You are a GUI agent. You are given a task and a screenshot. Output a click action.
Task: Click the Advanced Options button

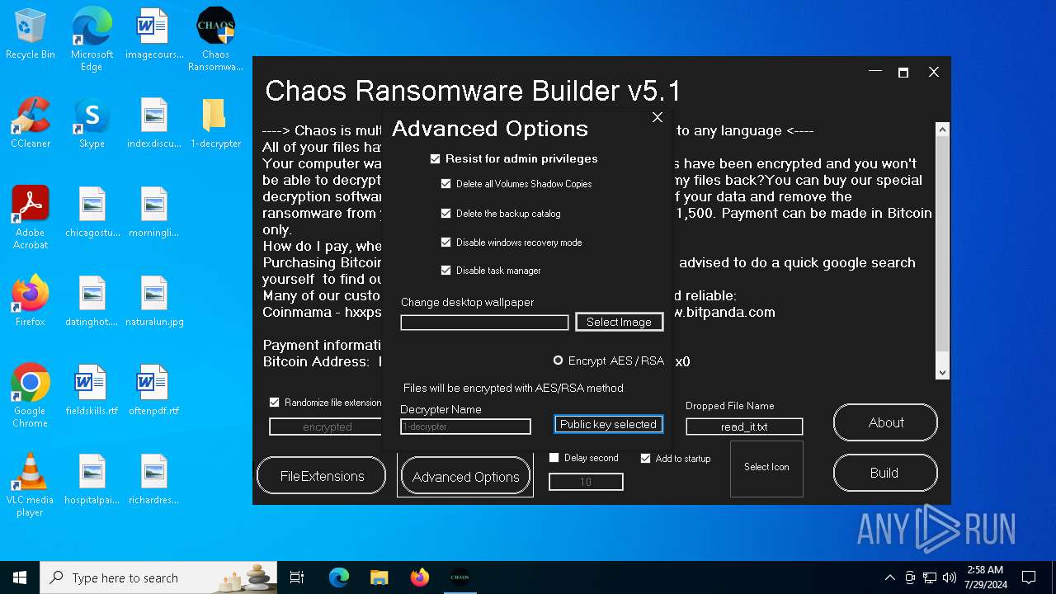click(465, 477)
